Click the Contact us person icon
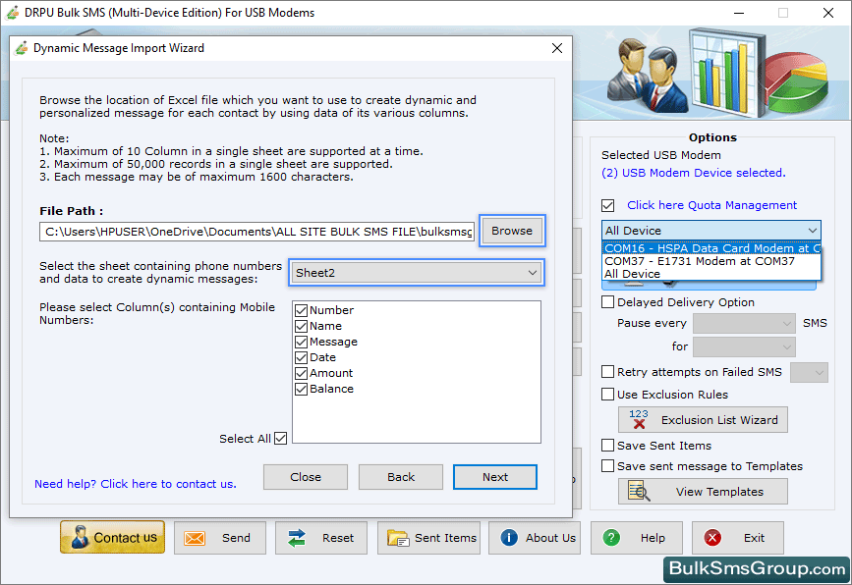This screenshot has width=852, height=585. click(x=80, y=537)
